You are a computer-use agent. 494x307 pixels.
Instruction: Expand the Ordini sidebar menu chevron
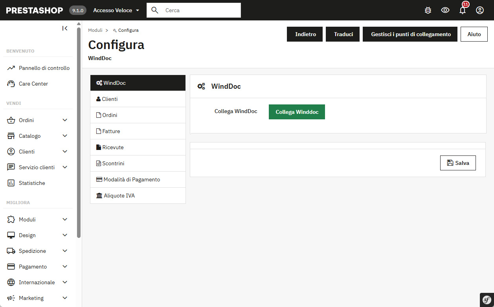coord(65,120)
